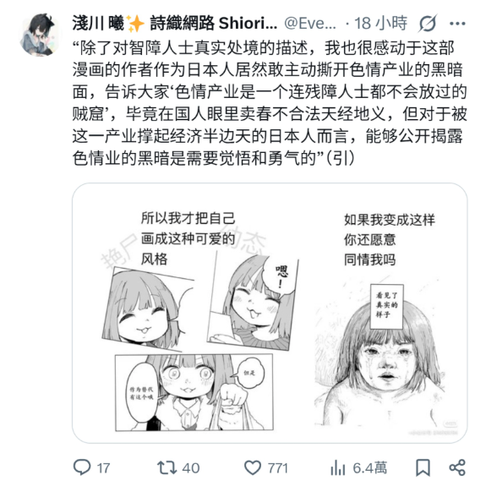
Task: Click the reply count 17
Action: [x=103, y=468]
